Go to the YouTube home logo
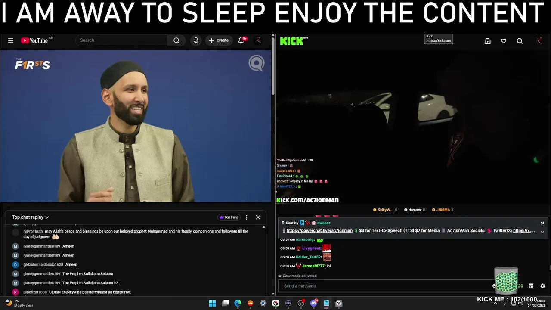The image size is (551, 310). [x=34, y=40]
